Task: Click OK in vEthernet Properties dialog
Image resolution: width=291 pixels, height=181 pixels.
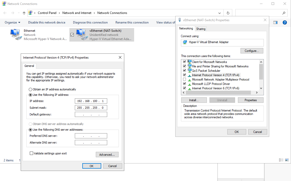Action: (x=237, y=132)
